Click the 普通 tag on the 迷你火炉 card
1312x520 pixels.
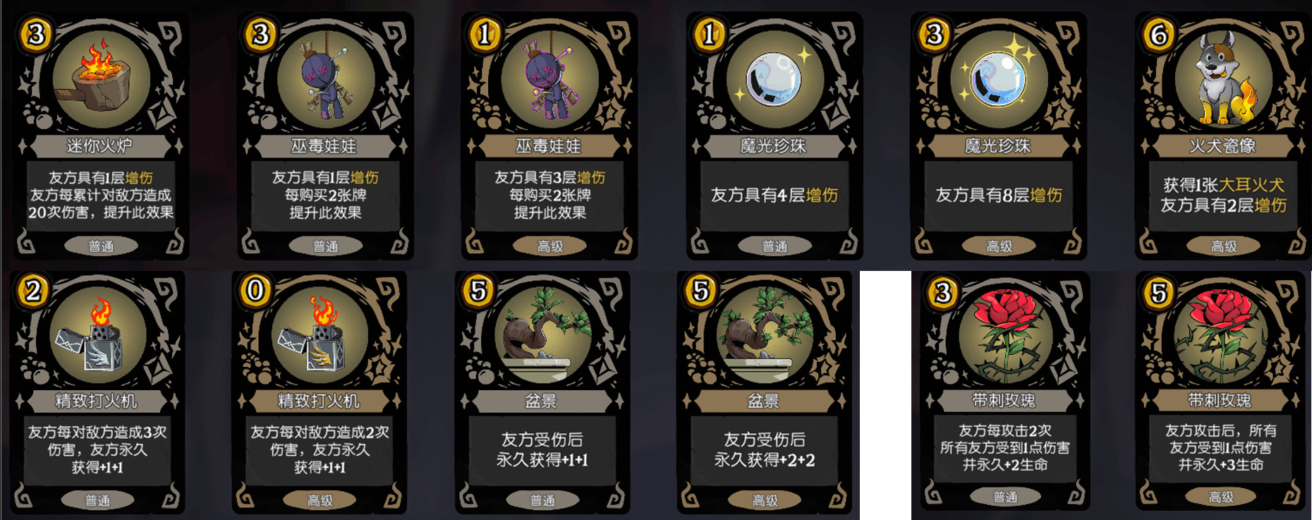click(101, 246)
